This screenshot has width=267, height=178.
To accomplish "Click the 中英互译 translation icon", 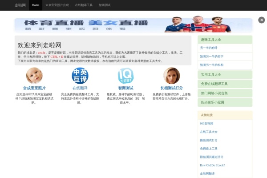I will (x=80, y=76).
